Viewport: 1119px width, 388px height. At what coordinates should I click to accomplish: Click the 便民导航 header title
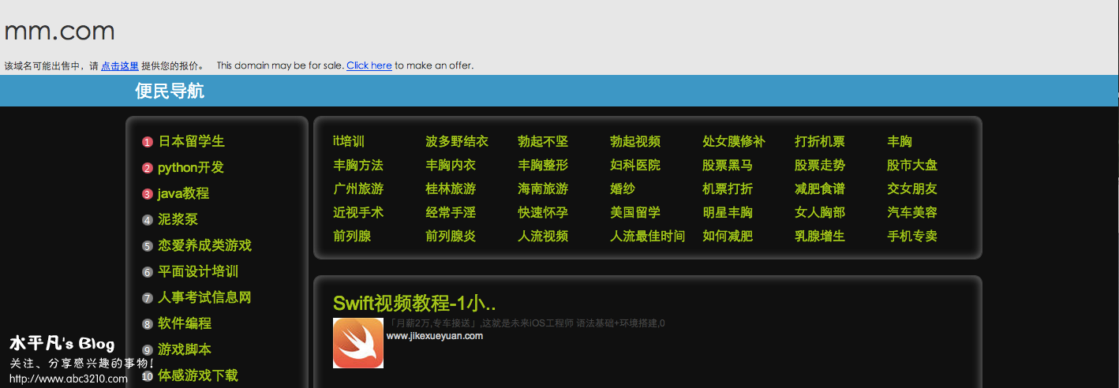[x=169, y=91]
